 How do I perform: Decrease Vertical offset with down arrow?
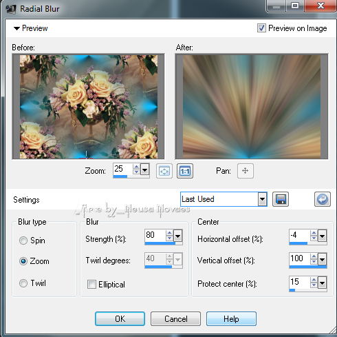tap(314, 262)
